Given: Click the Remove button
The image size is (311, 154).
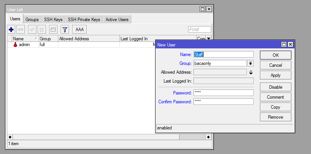Looking at the screenshot, I should click(276, 117).
